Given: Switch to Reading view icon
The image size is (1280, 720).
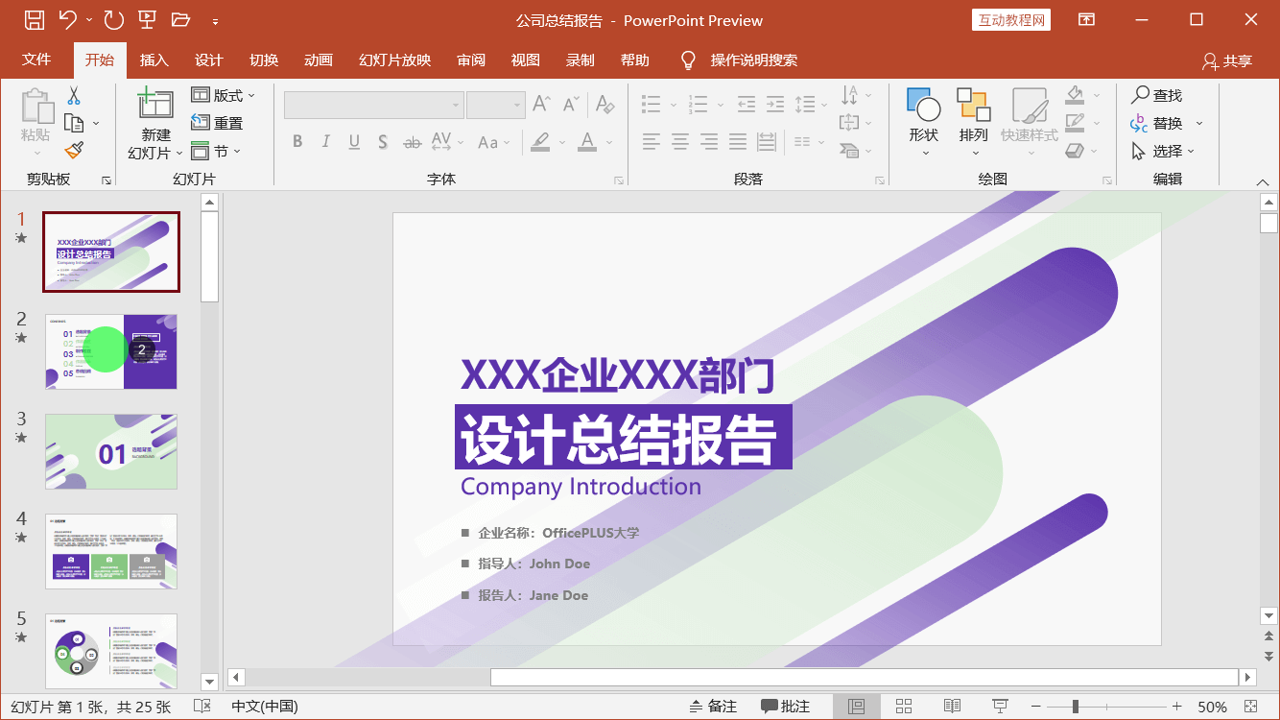Looking at the screenshot, I should [x=952, y=707].
